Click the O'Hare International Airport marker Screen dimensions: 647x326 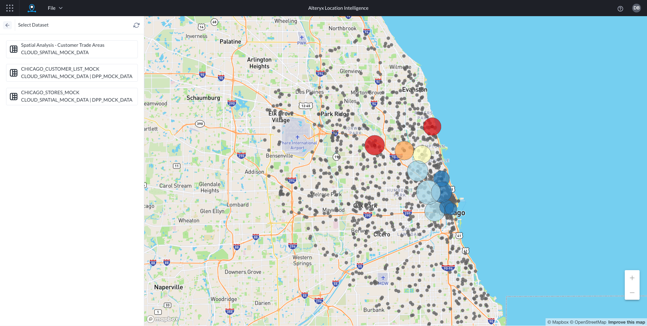pos(298,137)
